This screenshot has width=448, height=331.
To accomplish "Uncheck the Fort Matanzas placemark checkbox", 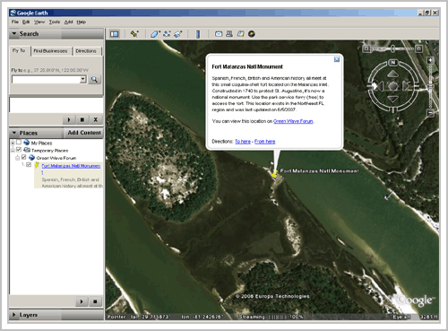I will pos(29,164).
